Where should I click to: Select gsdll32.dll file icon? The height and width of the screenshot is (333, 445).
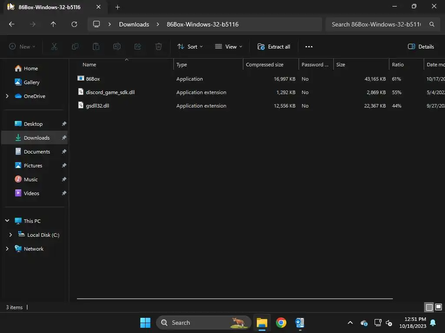coord(81,105)
